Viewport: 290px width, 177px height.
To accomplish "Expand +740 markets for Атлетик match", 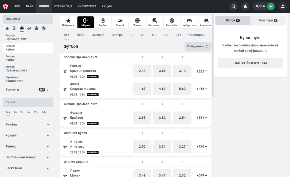I will coord(202,146).
